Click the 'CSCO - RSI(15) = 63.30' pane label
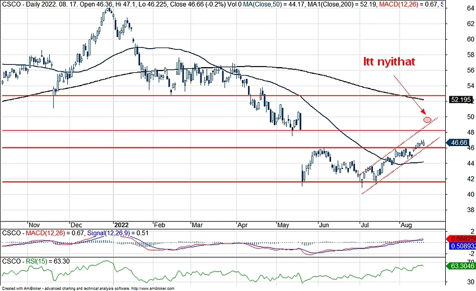The height and width of the screenshot is (291, 476). (x=36, y=261)
